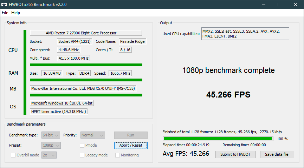Click the 4148.6 MHz core speed value
304x168 pixels.
click(x=69, y=50)
